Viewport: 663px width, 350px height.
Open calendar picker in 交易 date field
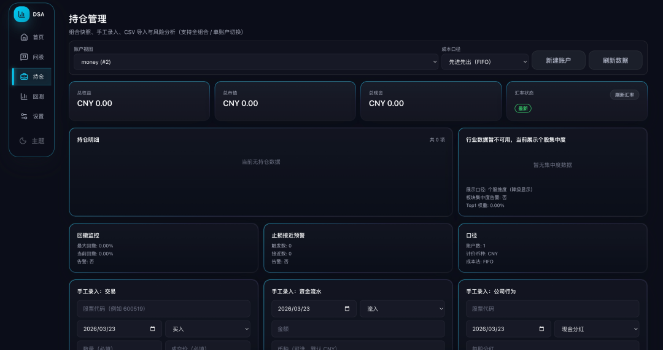point(153,329)
